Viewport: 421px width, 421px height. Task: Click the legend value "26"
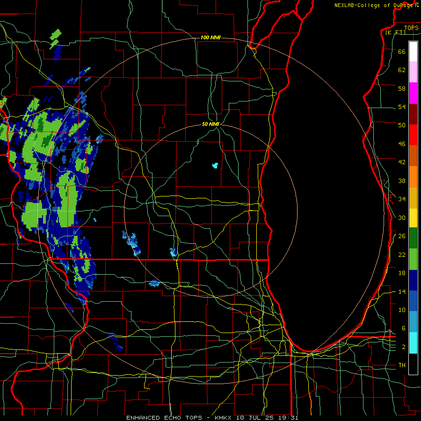point(402,236)
